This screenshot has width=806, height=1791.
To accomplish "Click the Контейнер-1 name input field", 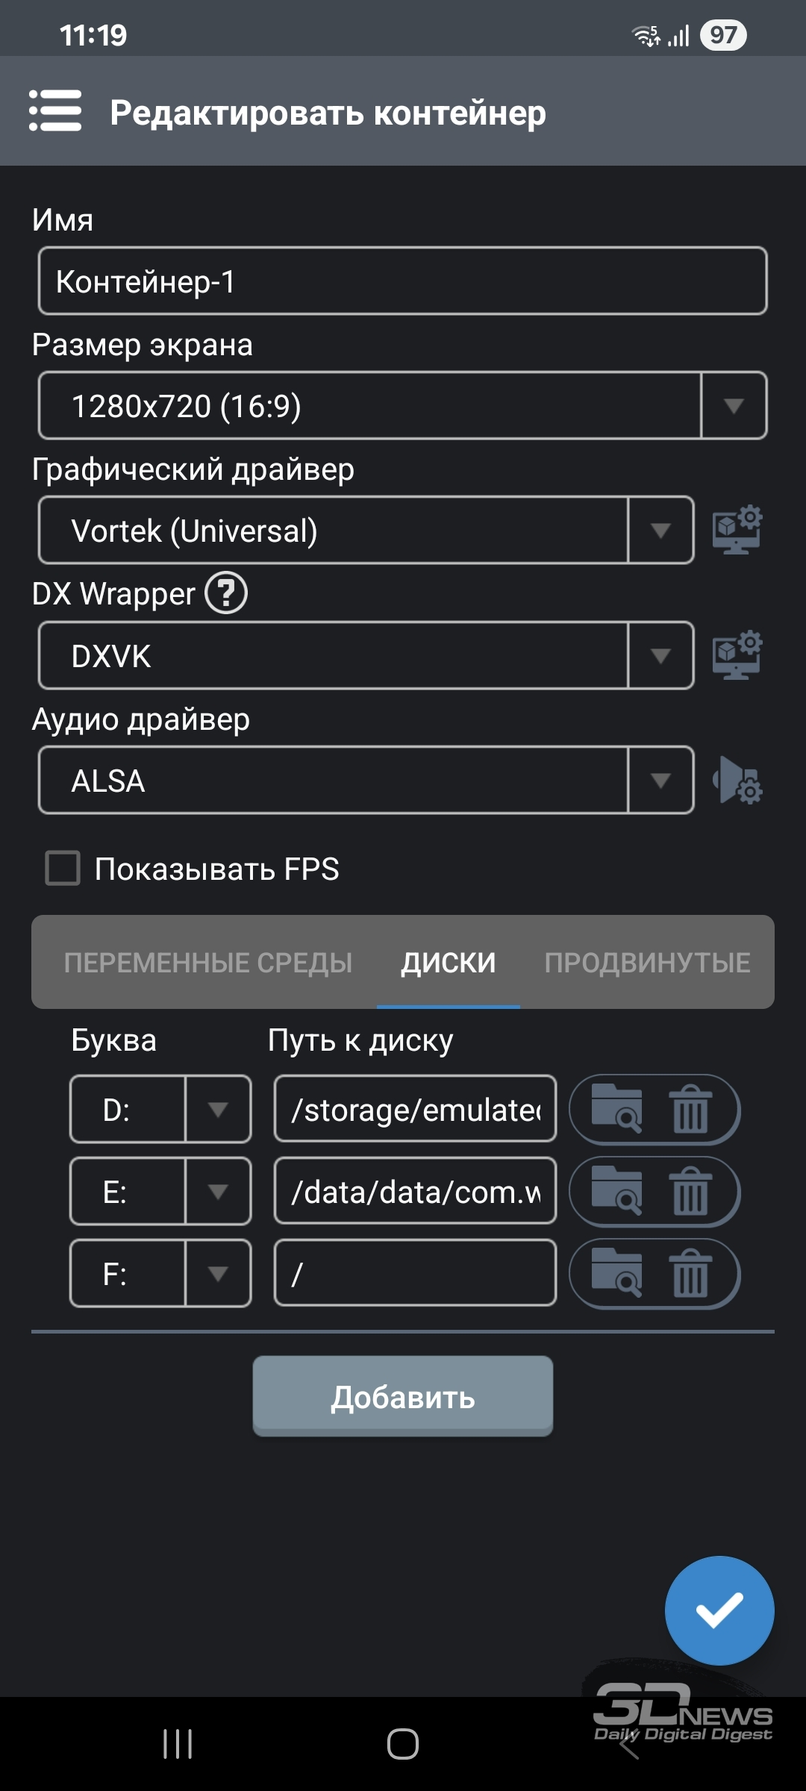I will [x=402, y=281].
